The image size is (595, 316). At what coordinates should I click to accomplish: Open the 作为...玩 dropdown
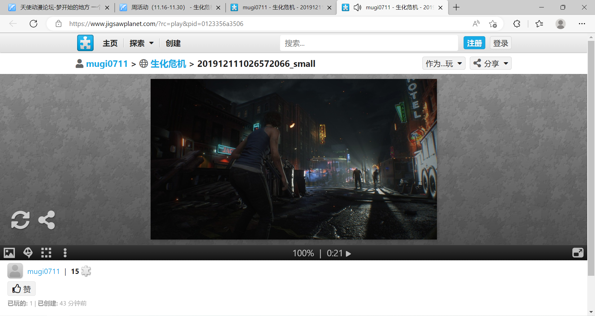click(444, 63)
